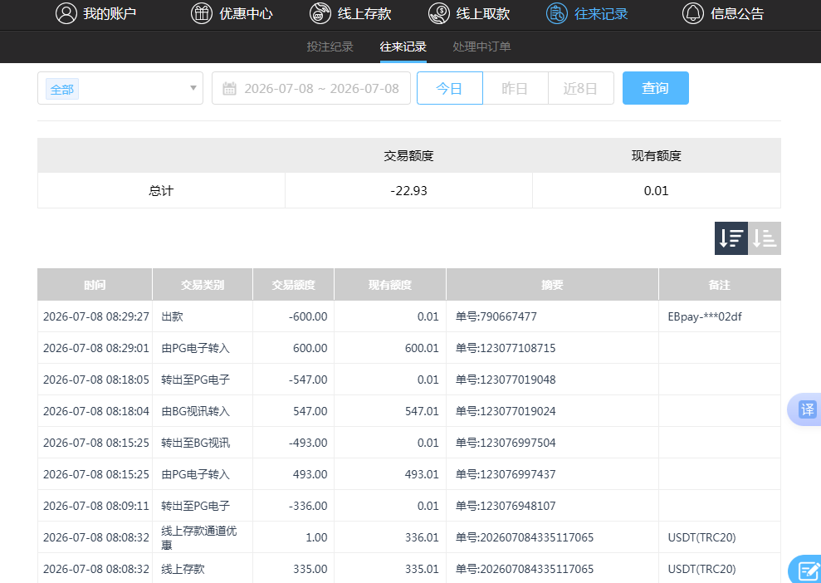
Task: Go to 线上取款 menu label
Action: [x=483, y=13]
